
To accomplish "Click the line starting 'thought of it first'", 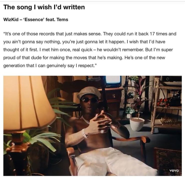I will (88, 50).
